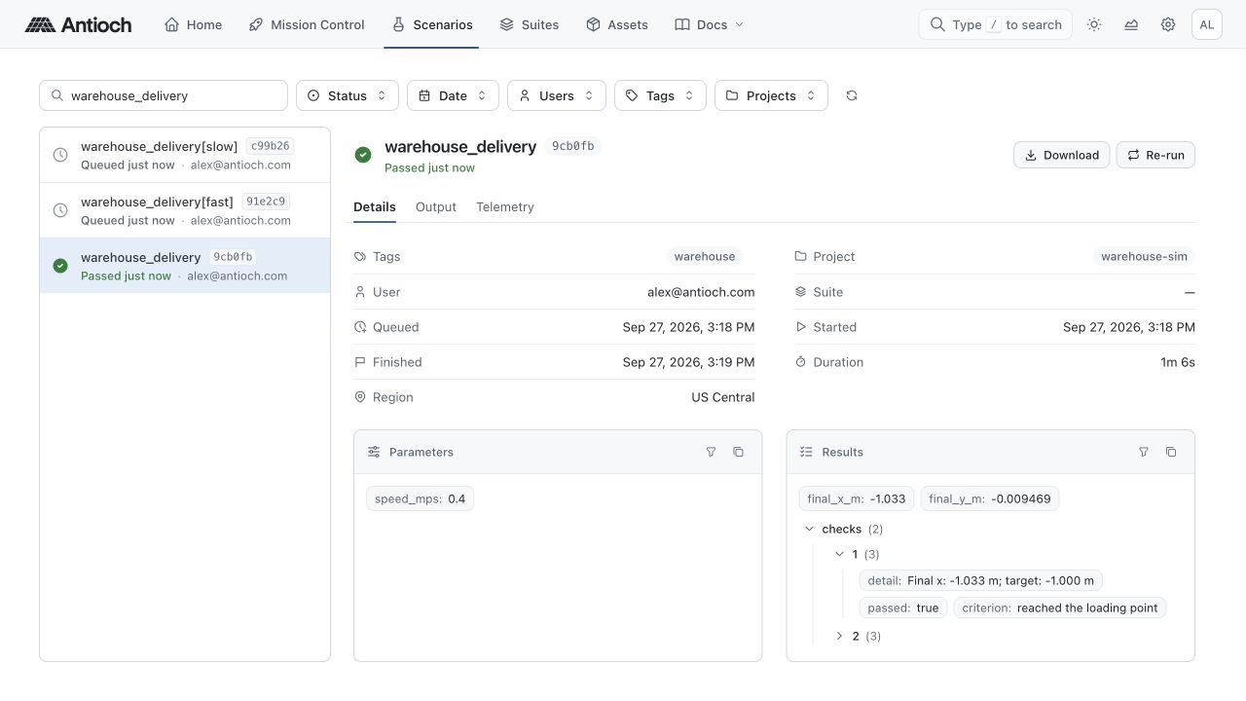Click the final_x_m result chip
The width and height of the screenshot is (1246, 701).
pos(857,498)
